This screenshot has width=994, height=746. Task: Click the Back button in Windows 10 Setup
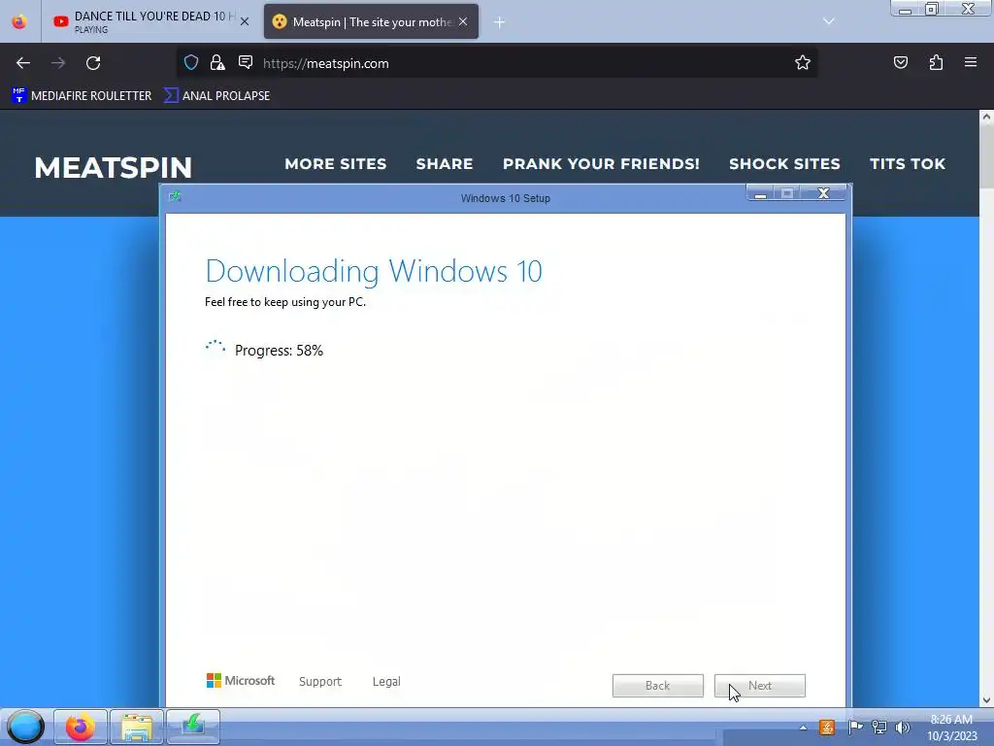click(657, 686)
